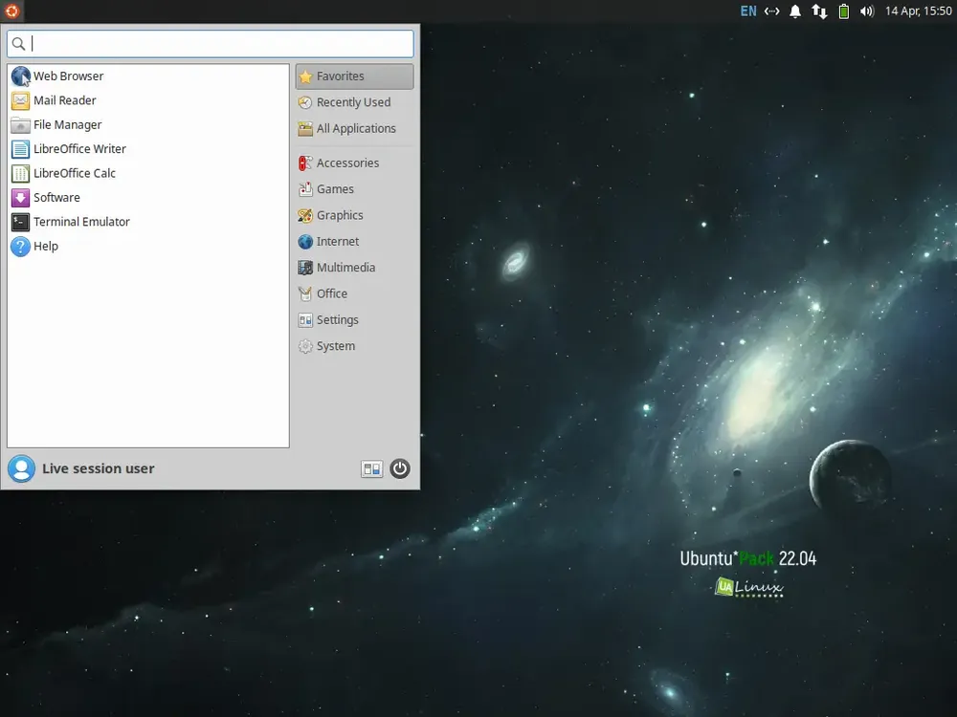Image resolution: width=957 pixels, height=717 pixels.
Task: Open File Manager from the menu
Action: [148, 125]
